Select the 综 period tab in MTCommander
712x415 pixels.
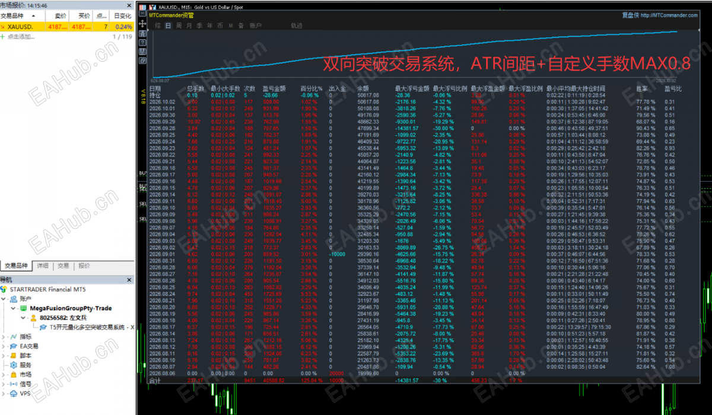pyautogui.click(x=158, y=26)
